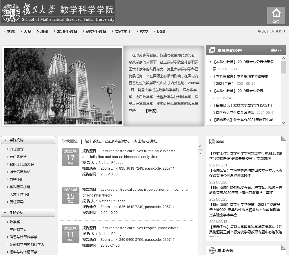Open 应用数学系 in the sidebar
The image size is (289, 255).
tap(18, 230)
